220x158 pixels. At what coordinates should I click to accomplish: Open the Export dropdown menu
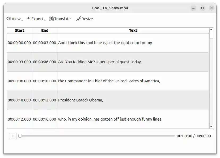tap(36, 19)
